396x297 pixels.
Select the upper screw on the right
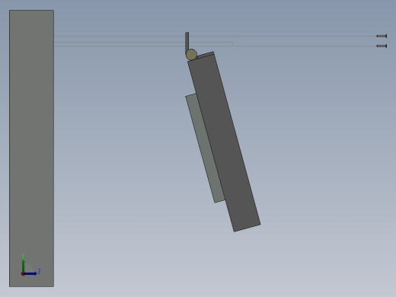pos(382,36)
